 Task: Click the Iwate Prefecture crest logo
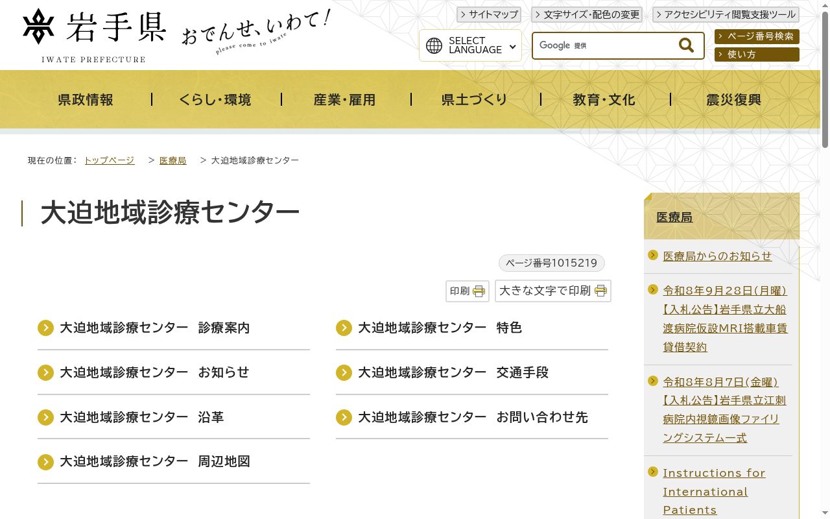[x=38, y=27]
